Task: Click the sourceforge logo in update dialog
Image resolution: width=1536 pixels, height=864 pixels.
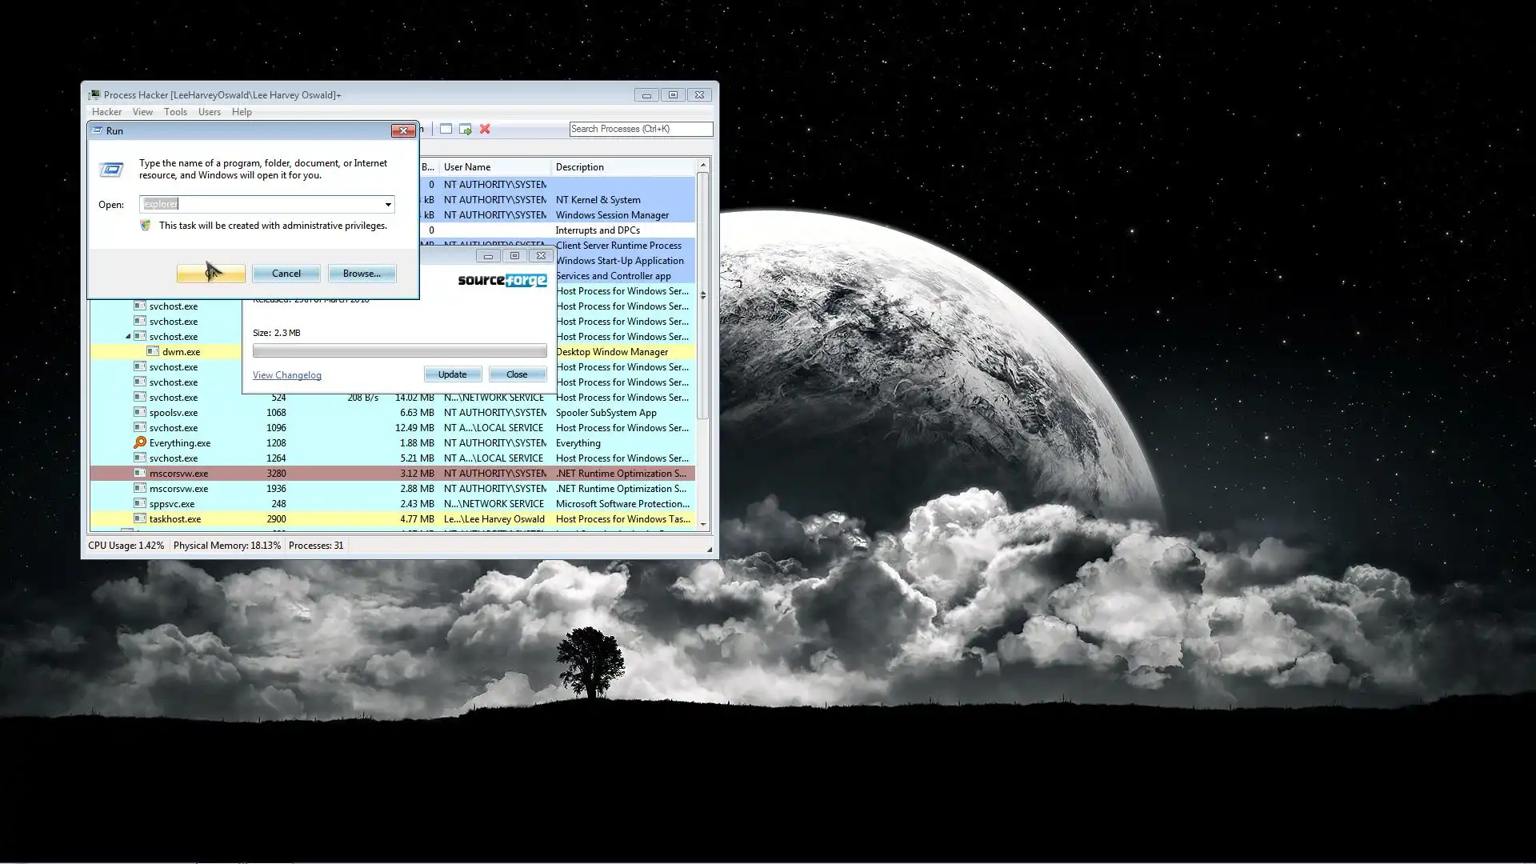Action: 502,280
